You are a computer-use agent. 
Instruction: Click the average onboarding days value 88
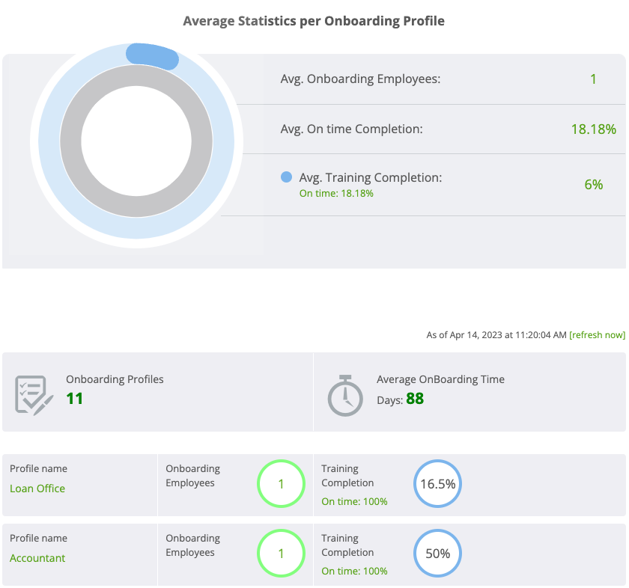tap(415, 399)
